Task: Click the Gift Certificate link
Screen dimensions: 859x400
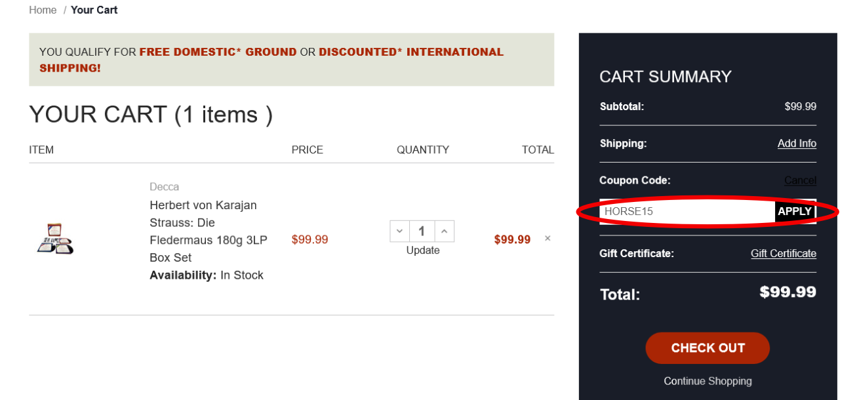Action: click(783, 253)
